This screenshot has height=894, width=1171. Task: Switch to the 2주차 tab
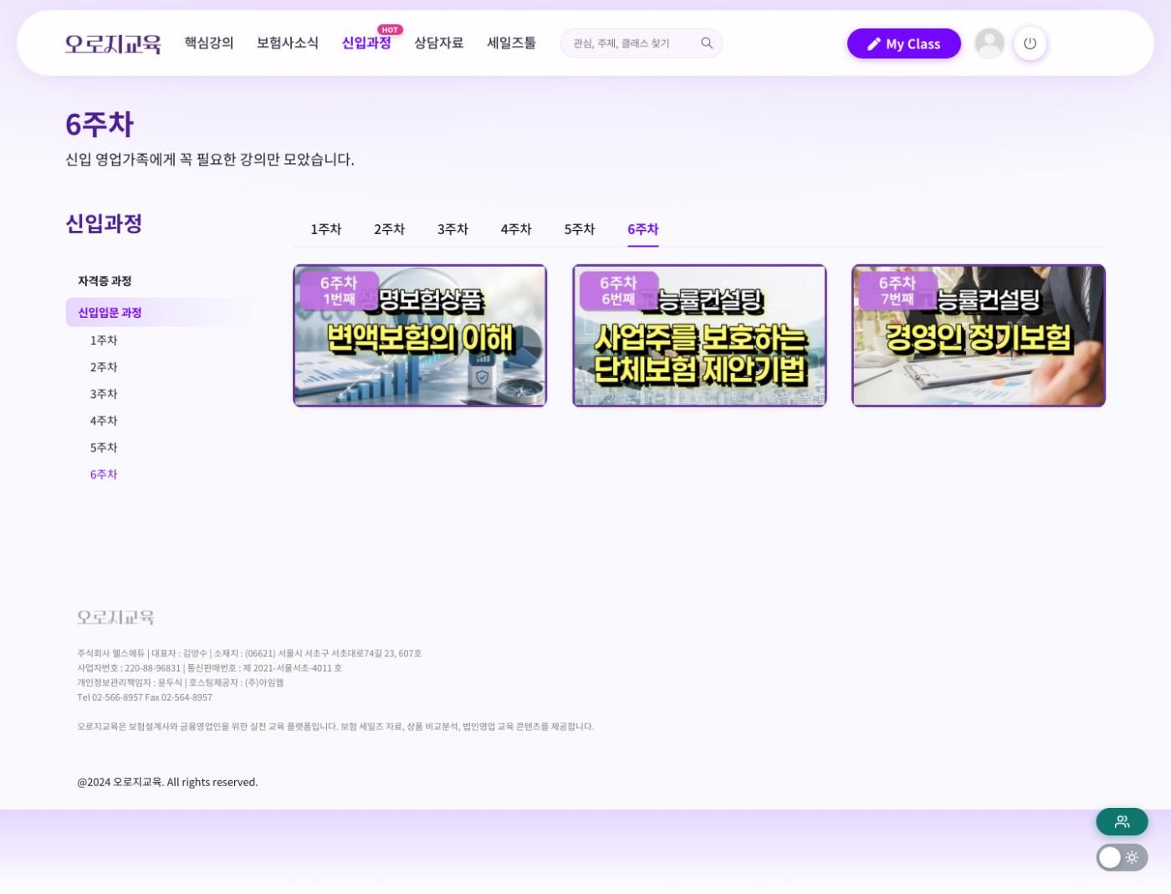(x=390, y=229)
